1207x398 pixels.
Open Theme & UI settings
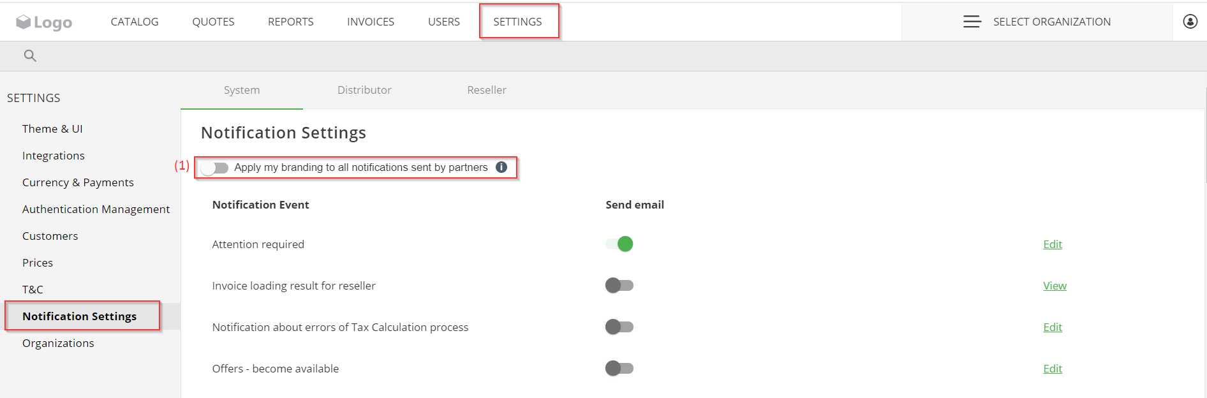tap(52, 129)
